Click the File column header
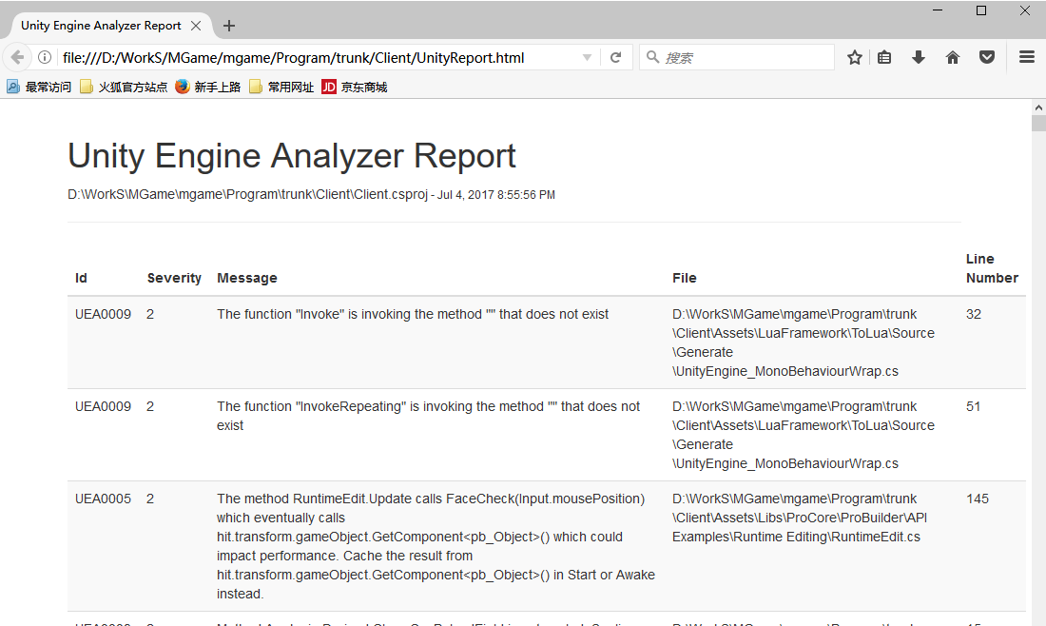 point(685,278)
